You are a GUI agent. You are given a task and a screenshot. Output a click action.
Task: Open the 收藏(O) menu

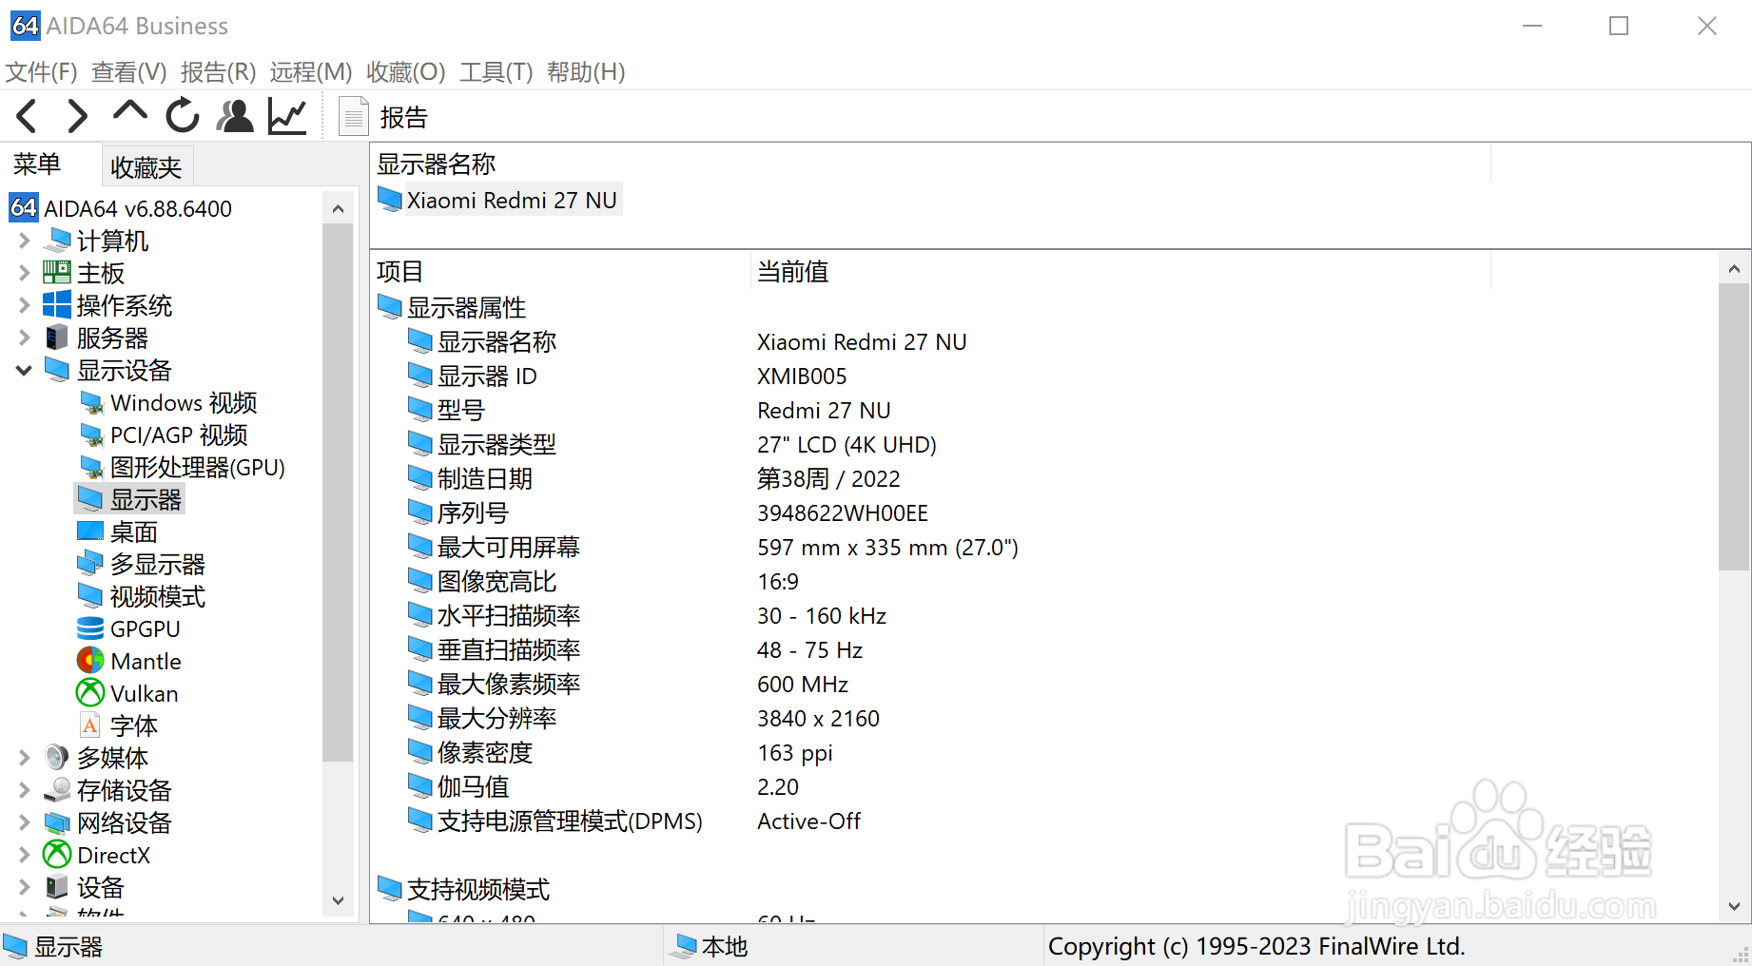coord(406,72)
